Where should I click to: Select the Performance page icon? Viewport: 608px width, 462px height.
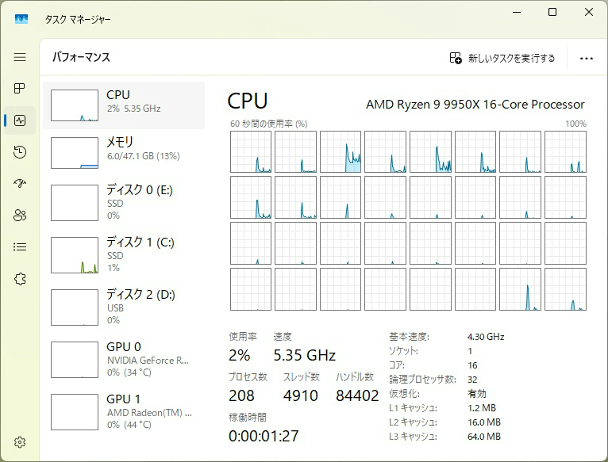(x=20, y=120)
